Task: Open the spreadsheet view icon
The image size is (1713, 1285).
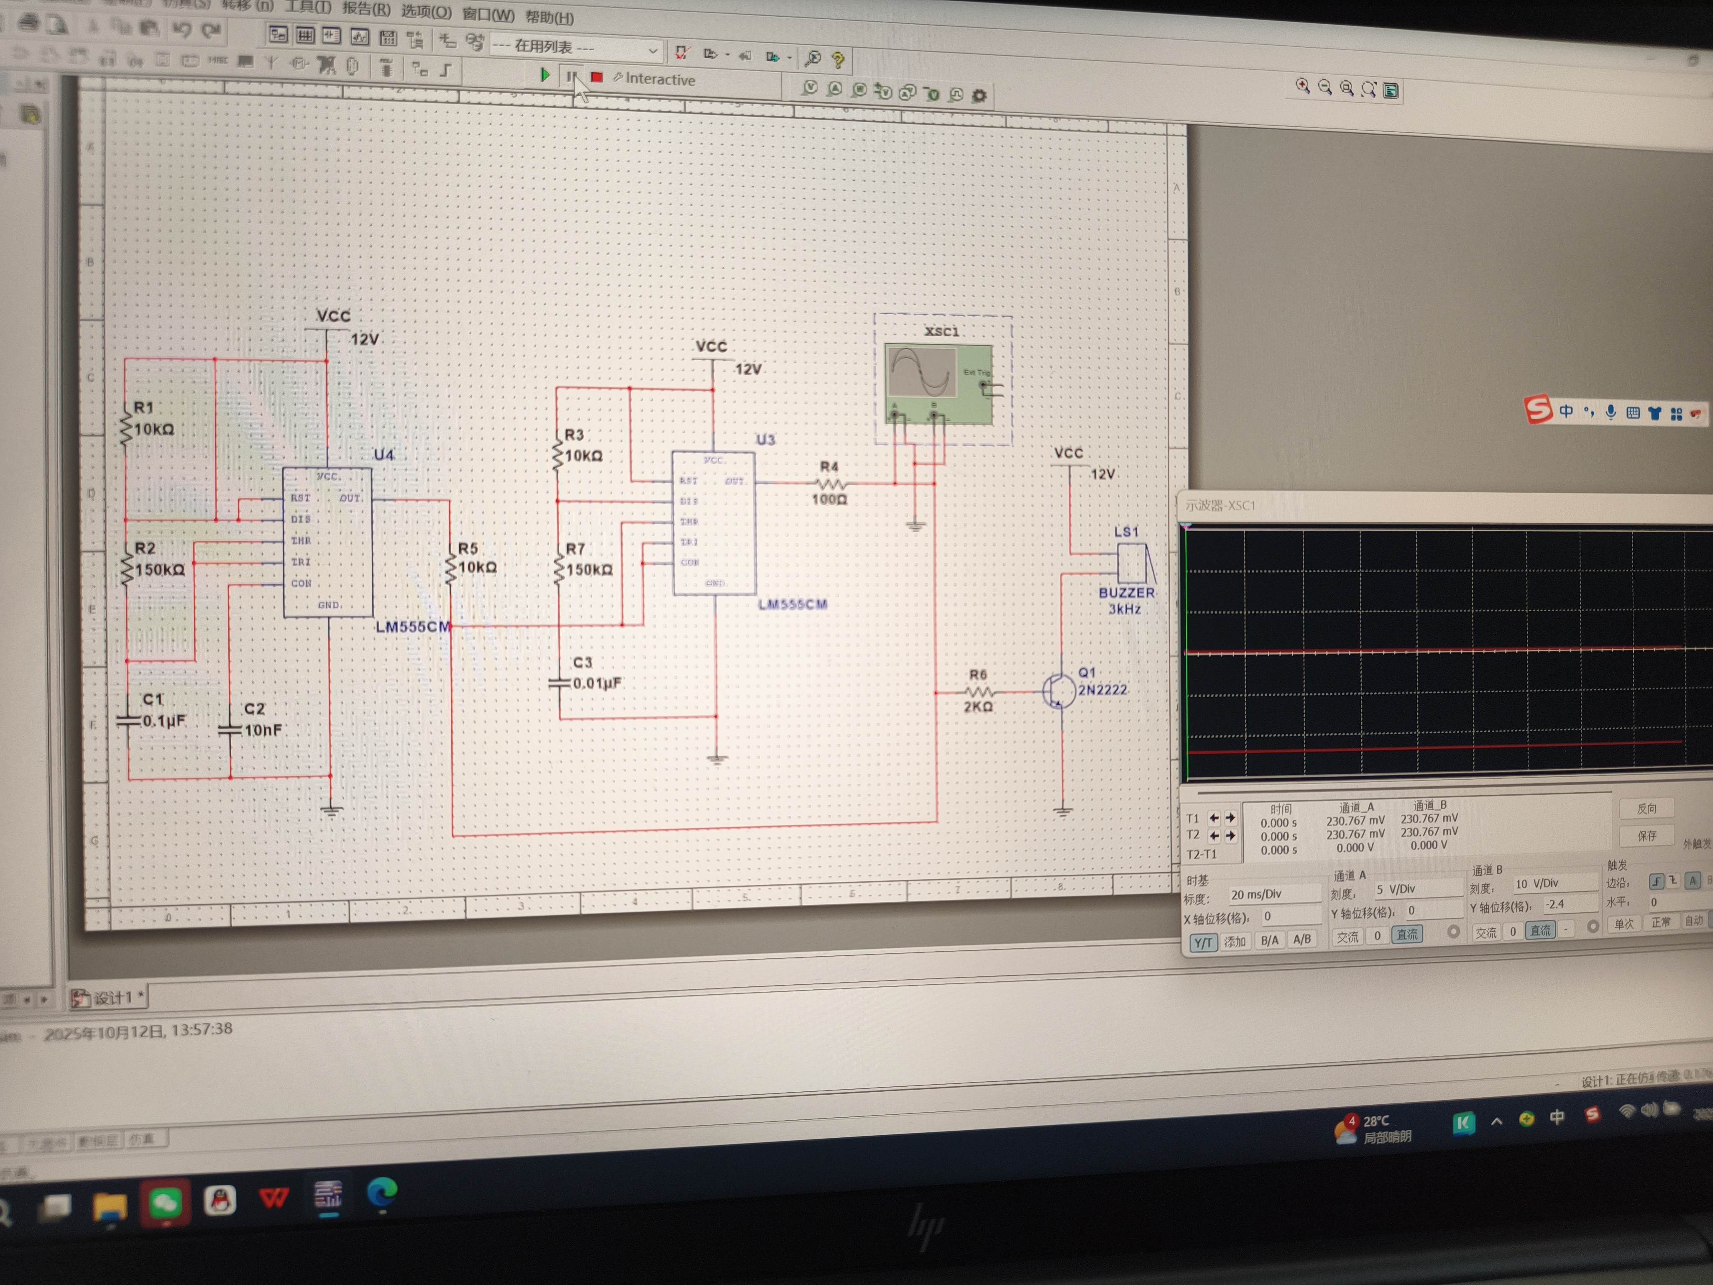Action: tap(305, 35)
